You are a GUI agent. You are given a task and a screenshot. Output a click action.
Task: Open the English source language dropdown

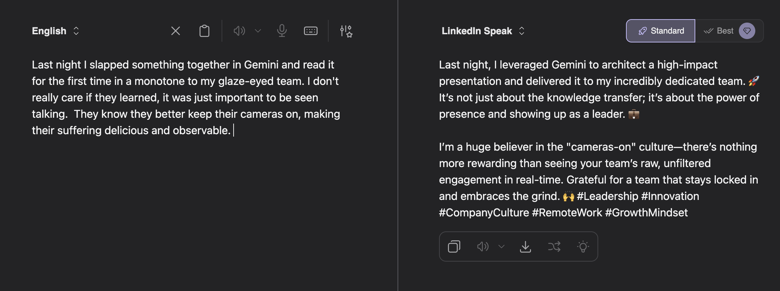click(56, 31)
